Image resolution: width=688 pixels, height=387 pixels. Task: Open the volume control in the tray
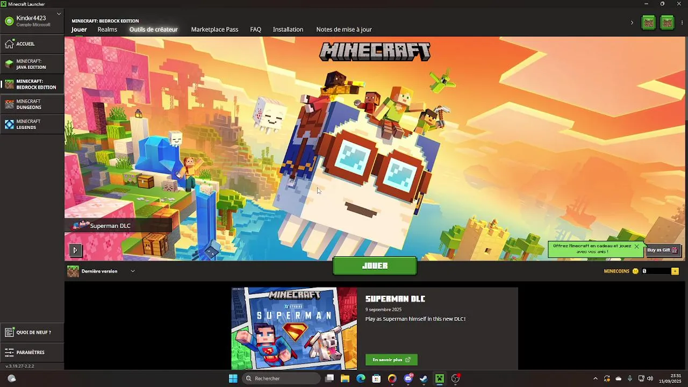[650, 378]
